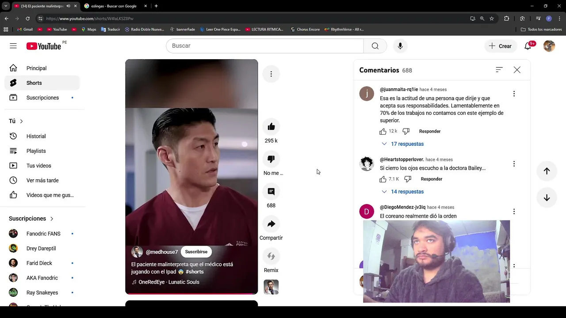Open the Ray Snakeyes subscription
Viewport: 566px width, 318px height.
[x=42, y=292]
